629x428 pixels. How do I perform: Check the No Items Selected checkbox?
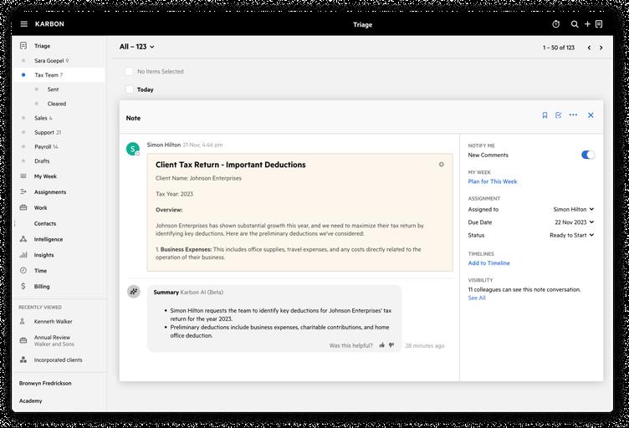[129, 71]
